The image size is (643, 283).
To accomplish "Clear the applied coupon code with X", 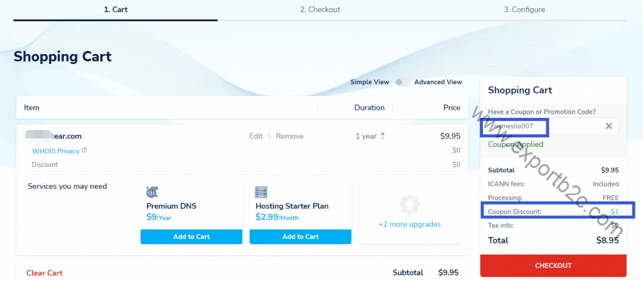I will click(x=608, y=126).
